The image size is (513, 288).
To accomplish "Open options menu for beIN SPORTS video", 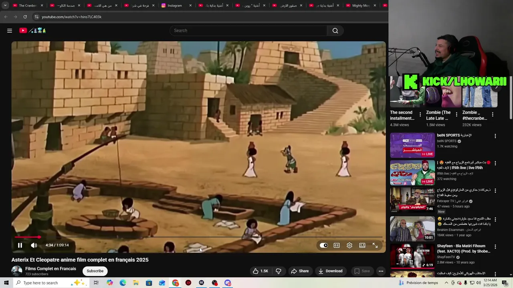I will click(x=495, y=136).
